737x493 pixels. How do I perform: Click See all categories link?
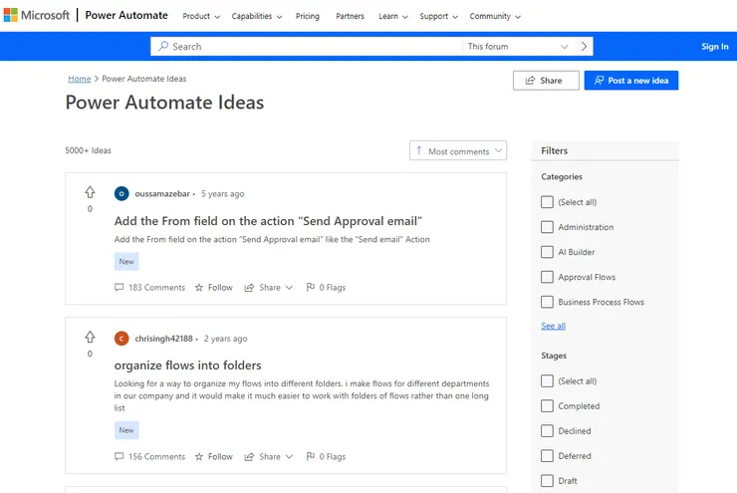(553, 326)
